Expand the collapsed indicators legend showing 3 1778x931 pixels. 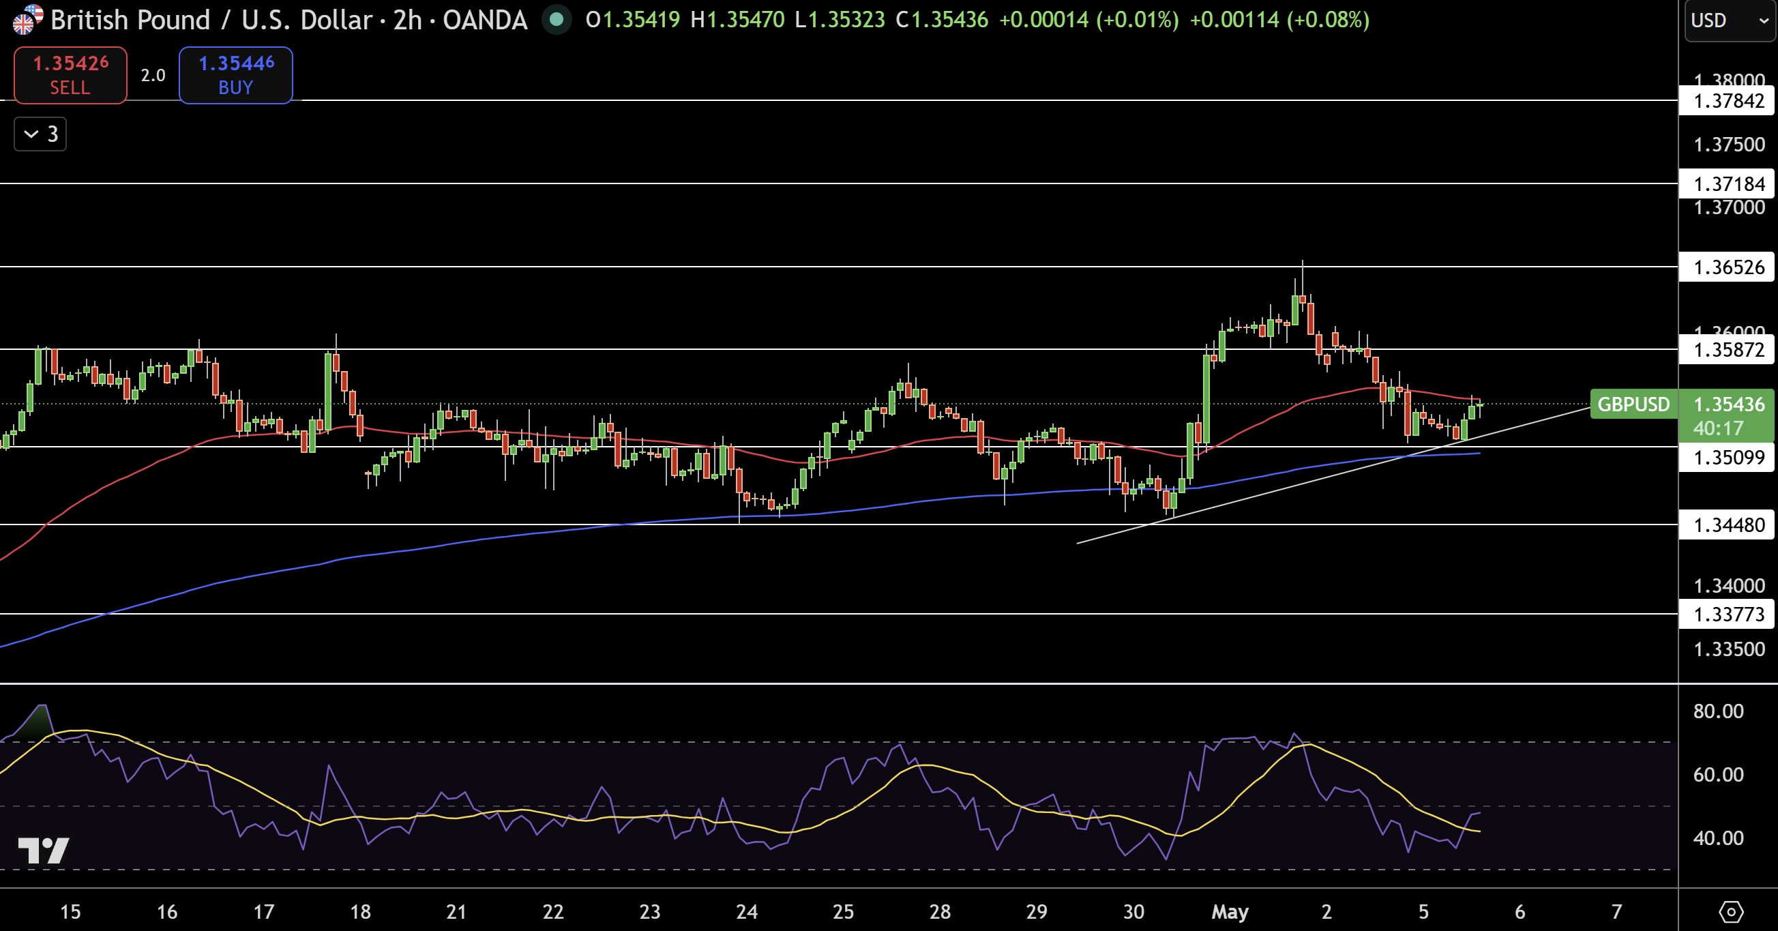40,134
